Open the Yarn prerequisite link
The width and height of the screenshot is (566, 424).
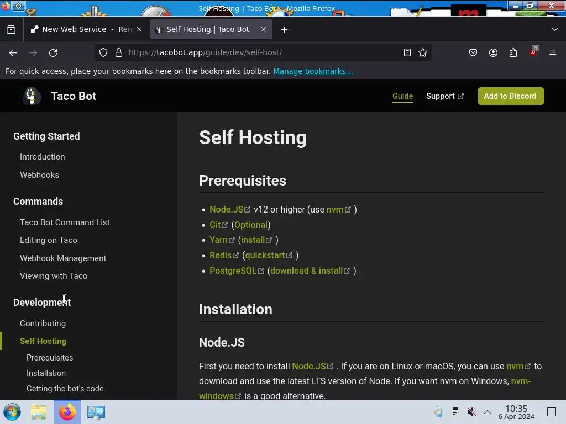[x=222, y=240]
